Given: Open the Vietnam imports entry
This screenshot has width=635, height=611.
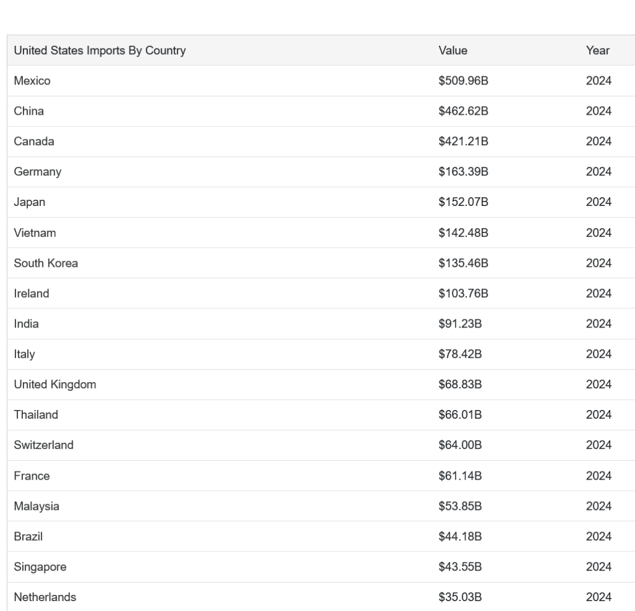Looking at the screenshot, I should (x=35, y=233).
